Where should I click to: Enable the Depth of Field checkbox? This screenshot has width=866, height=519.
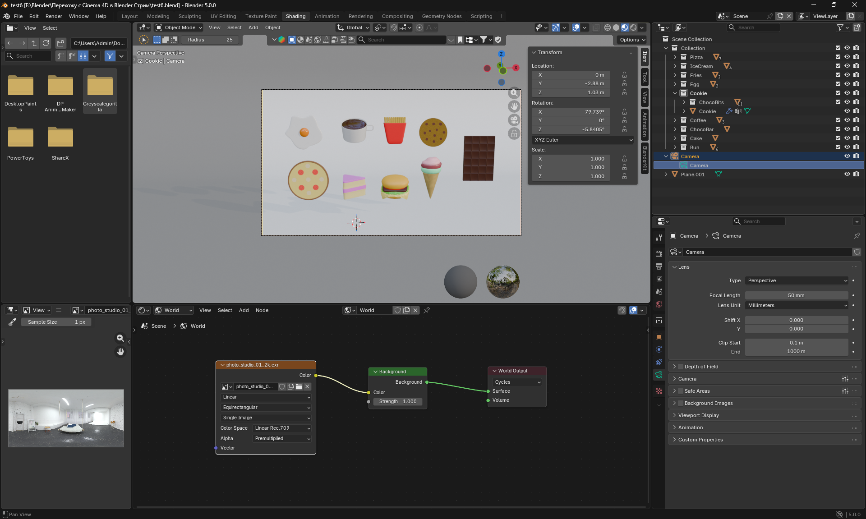tap(681, 367)
